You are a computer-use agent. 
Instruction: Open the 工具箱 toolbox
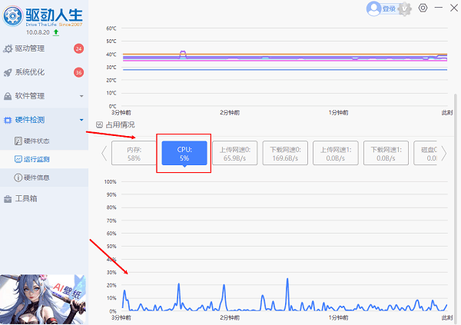pos(27,199)
